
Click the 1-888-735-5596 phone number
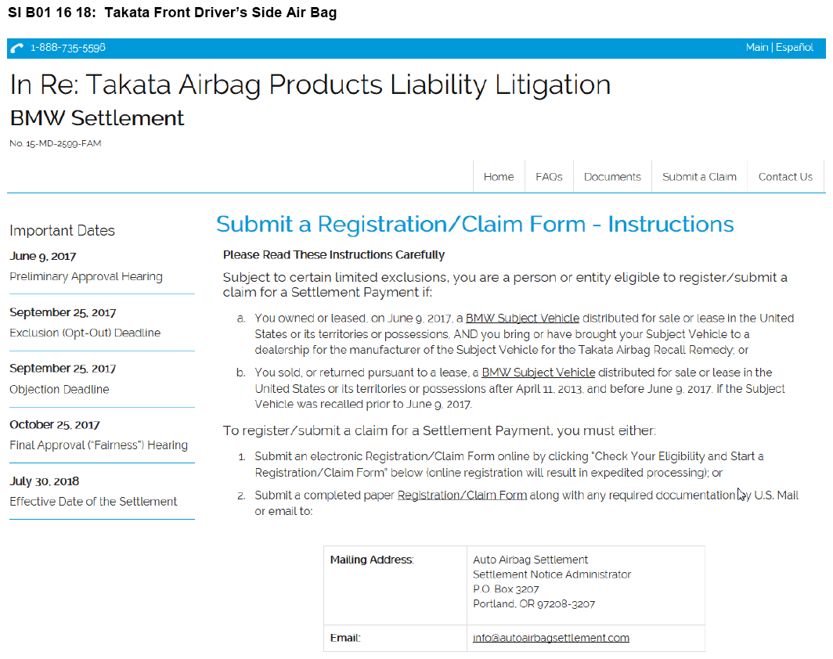coord(68,48)
